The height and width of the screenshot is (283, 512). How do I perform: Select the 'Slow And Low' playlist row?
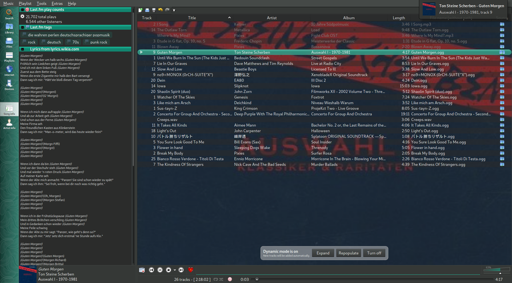click(x=323, y=69)
